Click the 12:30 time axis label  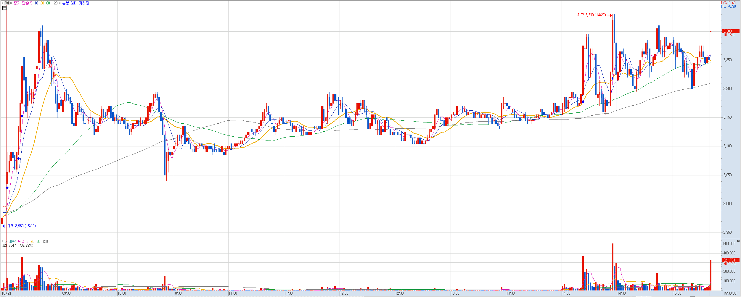tap(399, 293)
